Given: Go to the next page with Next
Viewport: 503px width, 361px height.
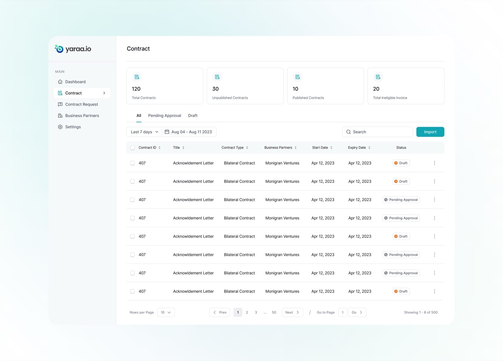Looking at the screenshot, I should point(292,312).
